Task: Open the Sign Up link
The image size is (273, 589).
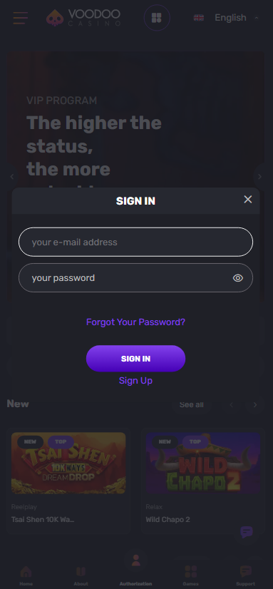Action: 135,381
